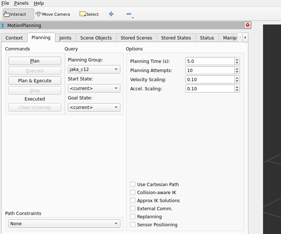Screen dimensions: 281x234
Task: Increase Planning Time with up arrow
Action: [237, 60]
